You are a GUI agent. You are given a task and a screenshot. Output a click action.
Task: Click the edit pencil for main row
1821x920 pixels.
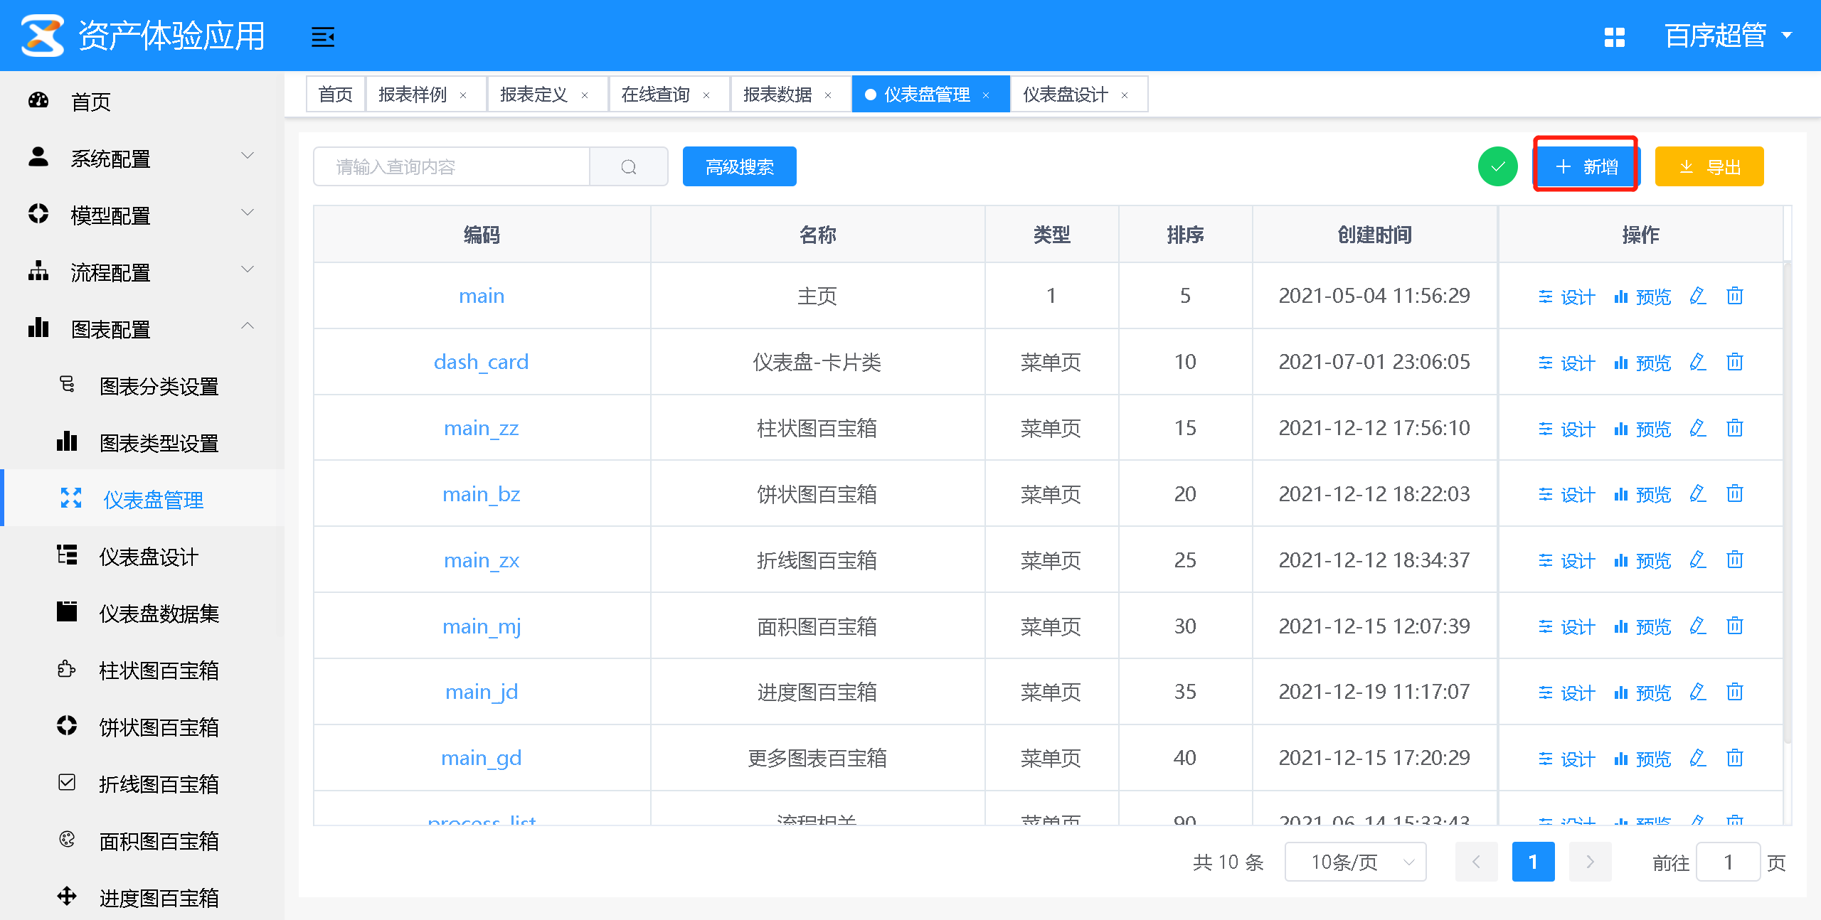pos(1698,296)
